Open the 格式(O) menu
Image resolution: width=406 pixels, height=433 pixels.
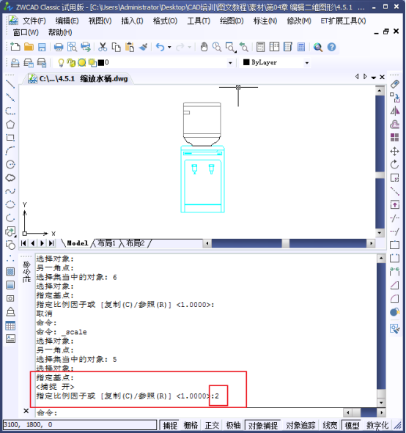click(x=165, y=21)
